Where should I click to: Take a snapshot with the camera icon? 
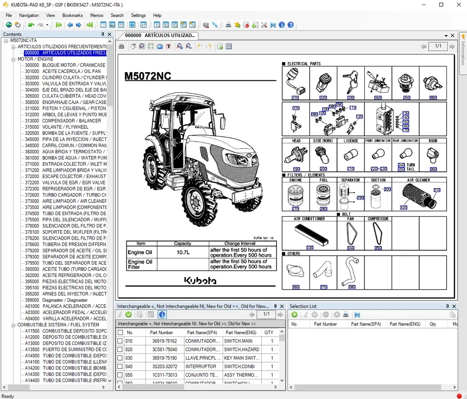[x=160, y=46]
